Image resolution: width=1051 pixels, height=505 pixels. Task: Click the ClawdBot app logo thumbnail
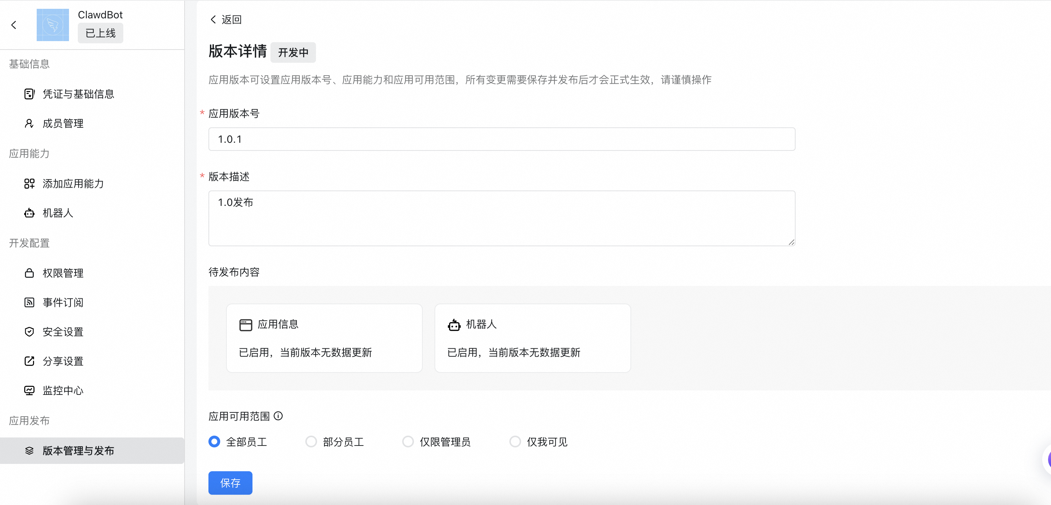[52, 25]
